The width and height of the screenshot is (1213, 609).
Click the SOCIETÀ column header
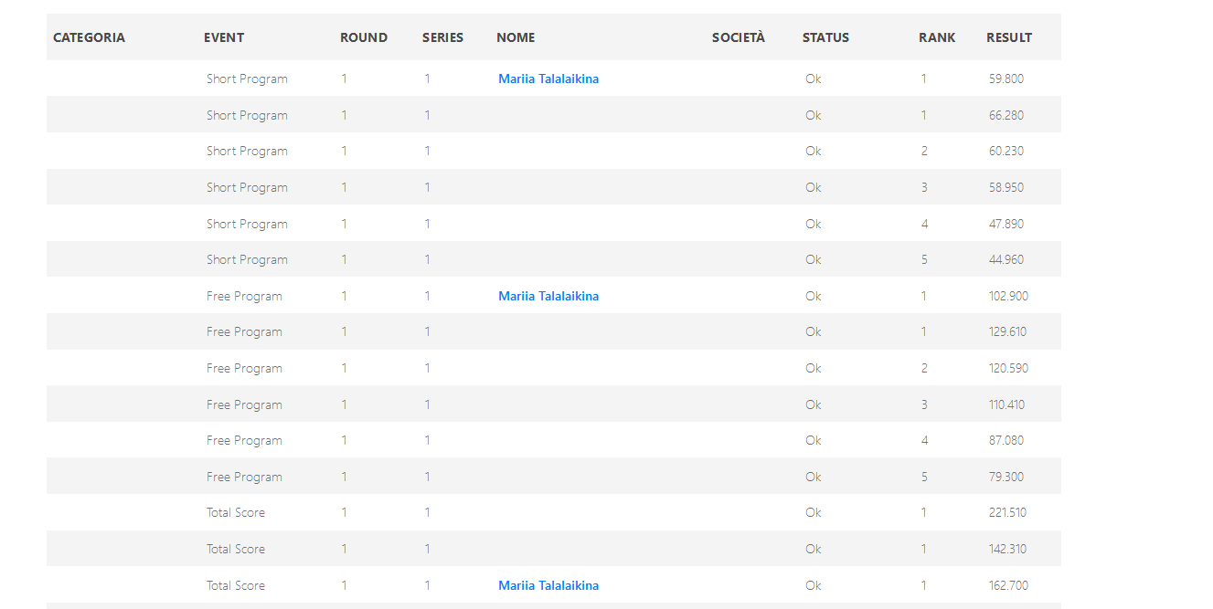tap(739, 37)
